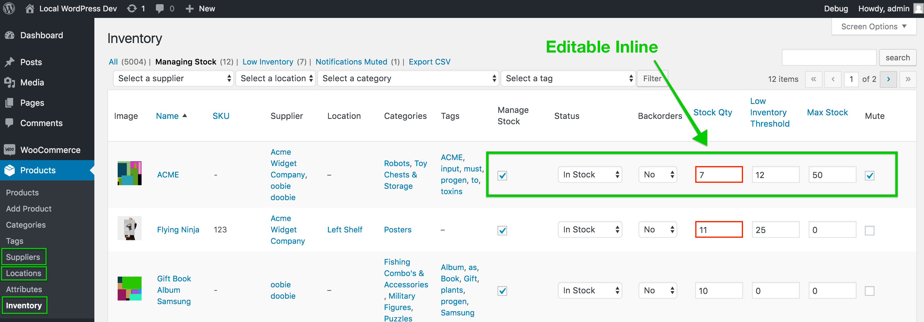Image resolution: width=924 pixels, height=322 pixels.
Task: Open the Select a supplier dropdown
Action: pos(174,79)
